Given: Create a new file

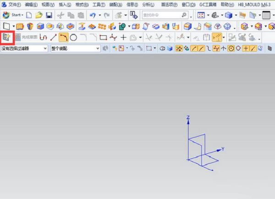Looking at the screenshot, I should pyautogui.click(x=29, y=15).
